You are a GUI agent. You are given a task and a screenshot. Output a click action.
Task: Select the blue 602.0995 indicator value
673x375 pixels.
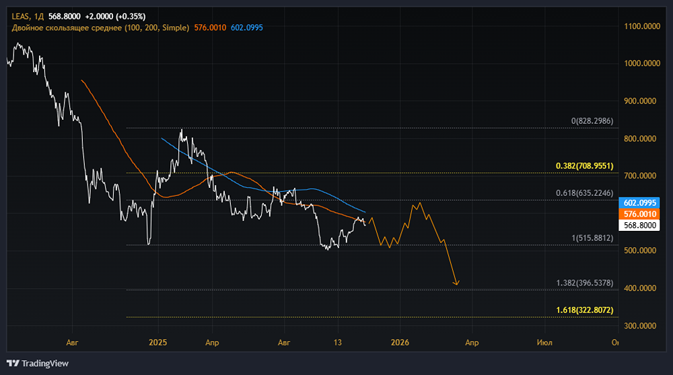(x=247, y=28)
